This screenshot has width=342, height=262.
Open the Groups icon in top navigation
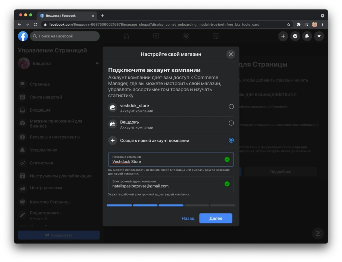[x=186, y=36]
